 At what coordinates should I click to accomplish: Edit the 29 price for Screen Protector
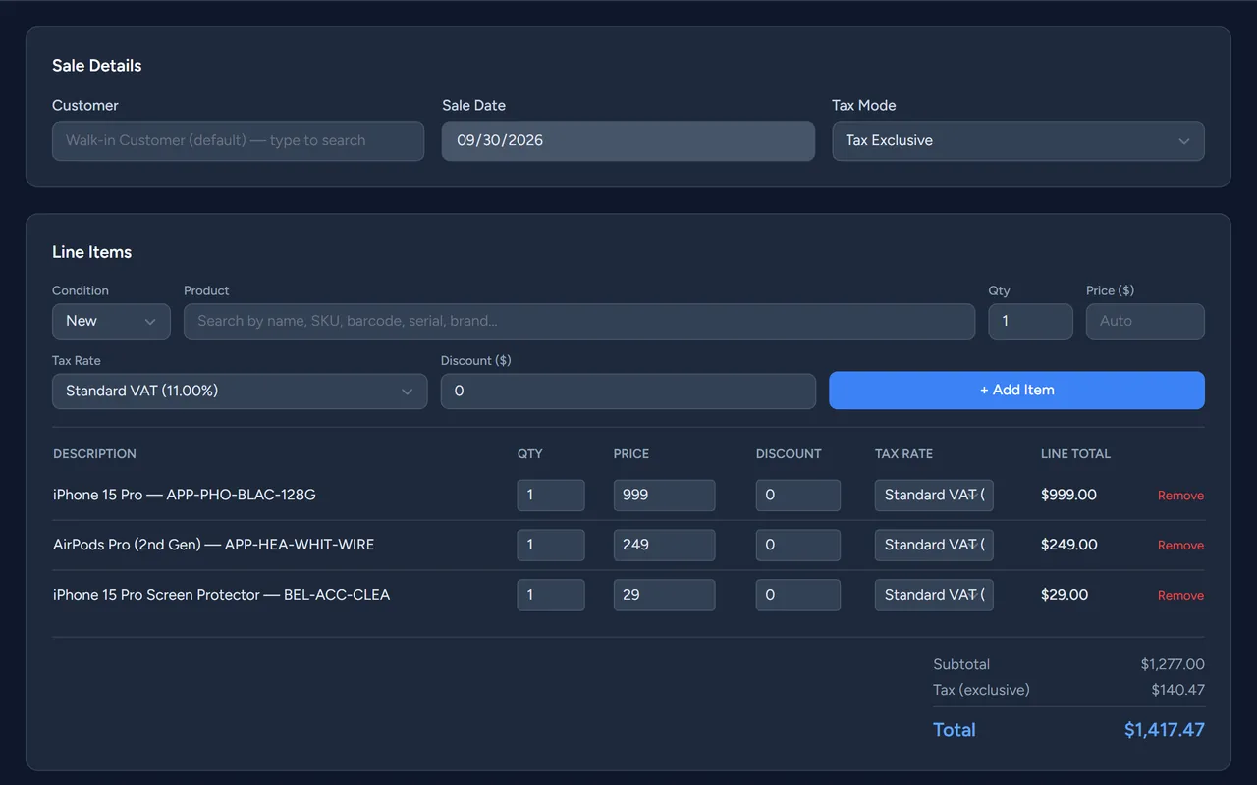click(665, 595)
